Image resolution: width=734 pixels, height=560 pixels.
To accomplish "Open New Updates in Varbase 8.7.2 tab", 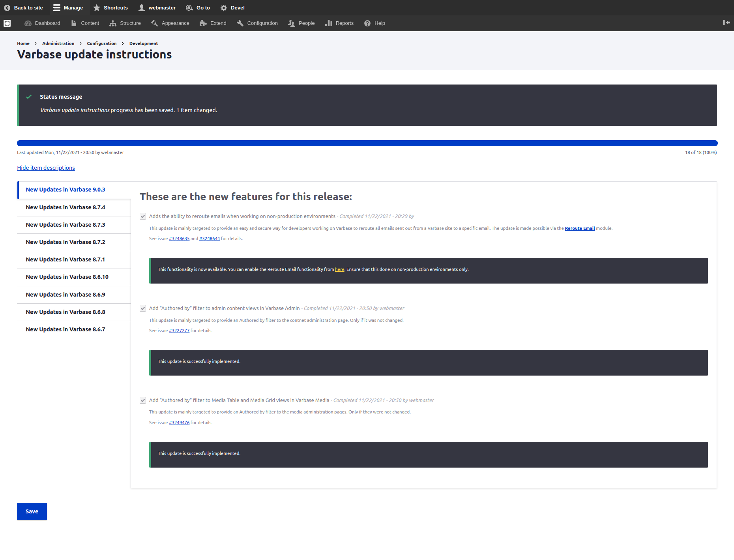I will pyautogui.click(x=74, y=242).
